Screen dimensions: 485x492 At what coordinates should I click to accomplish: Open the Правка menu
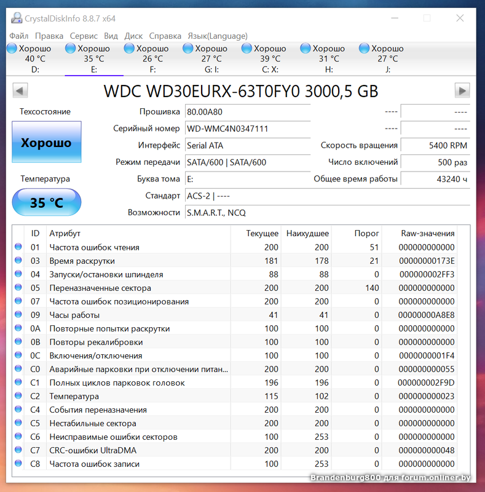tap(49, 36)
